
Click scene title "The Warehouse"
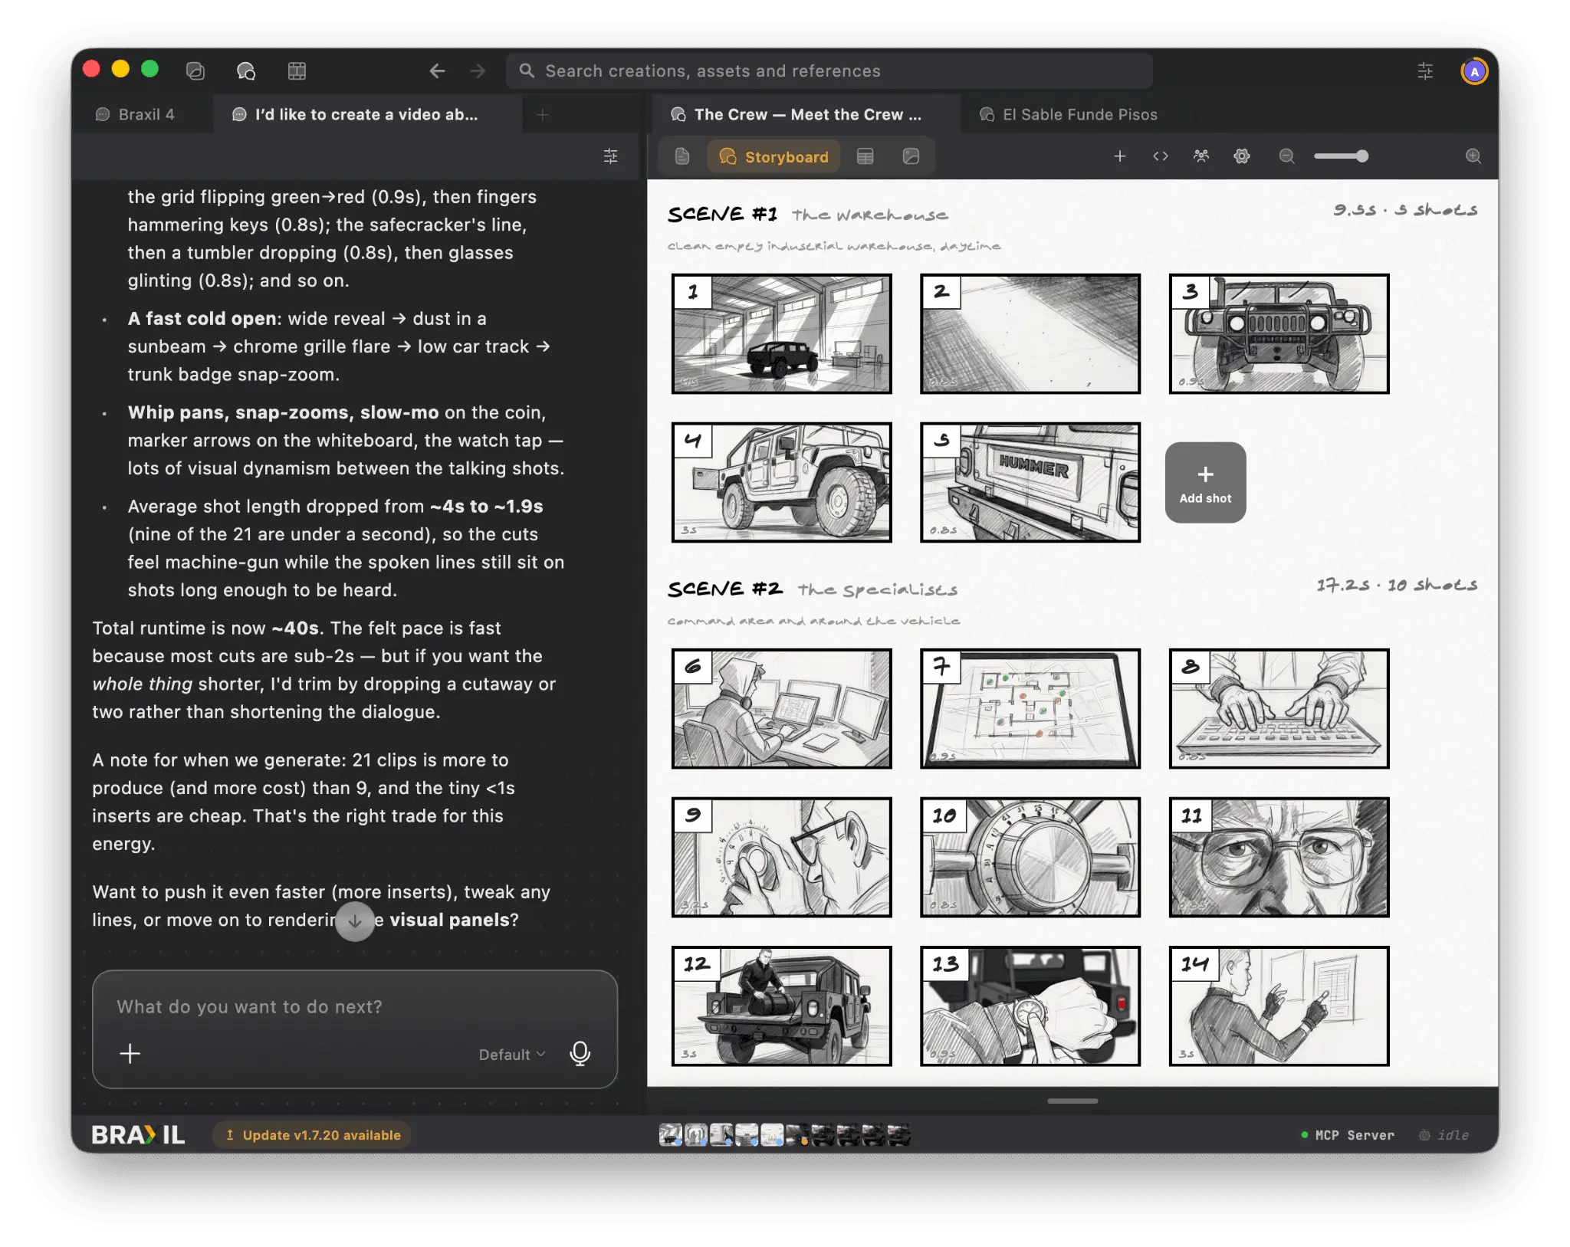[869, 215]
